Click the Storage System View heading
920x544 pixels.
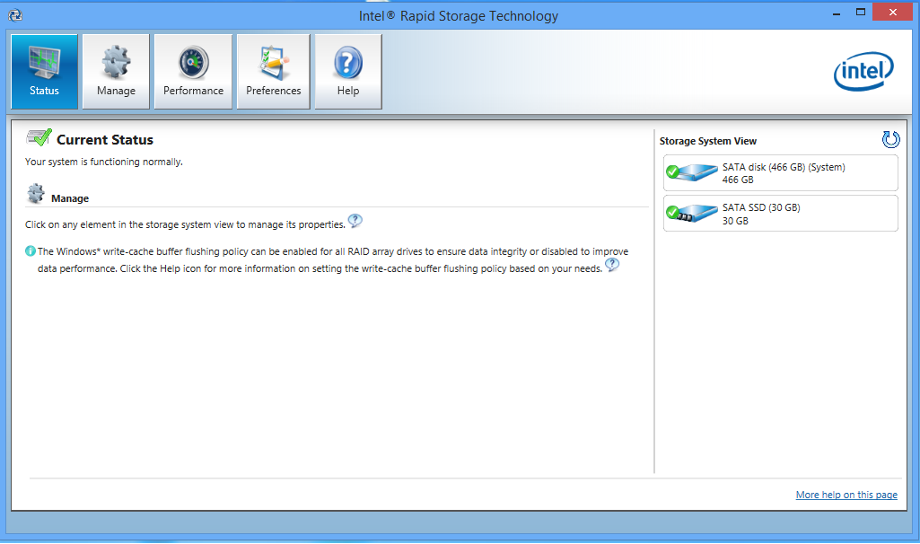pos(707,141)
